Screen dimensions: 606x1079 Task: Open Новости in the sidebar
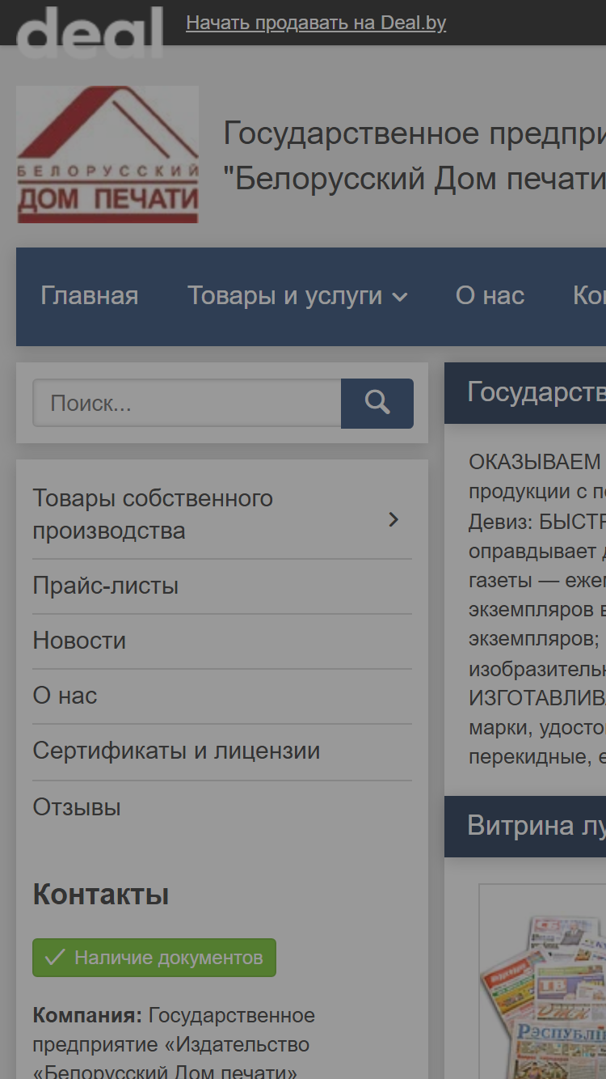coord(79,641)
